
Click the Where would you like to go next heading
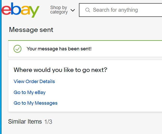click(60, 70)
